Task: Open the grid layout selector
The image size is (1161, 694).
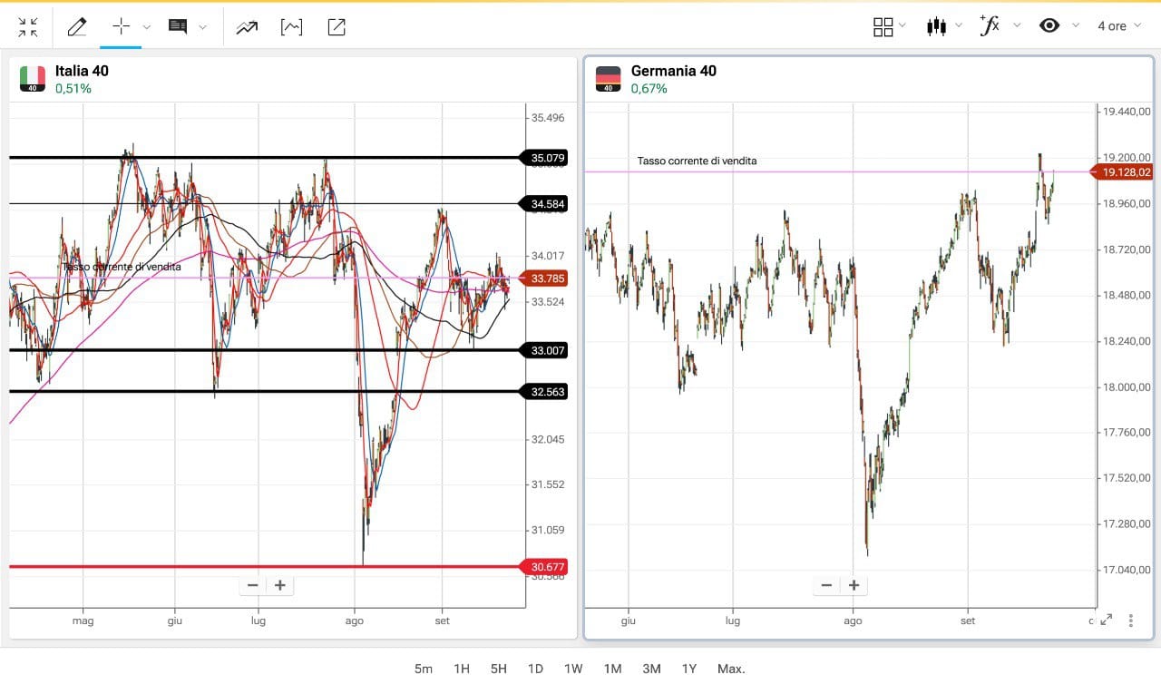Action: point(883,27)
